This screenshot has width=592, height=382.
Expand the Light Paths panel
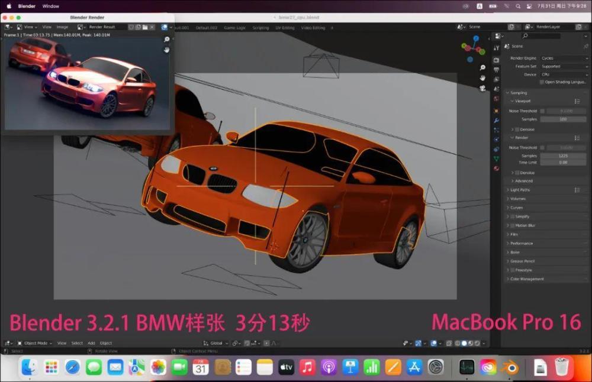[522, 190]
